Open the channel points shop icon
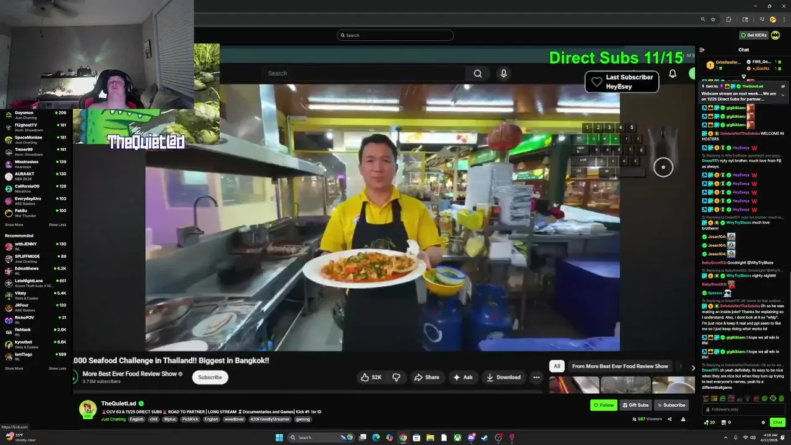Image resolution: width=791 pixels, height=445 pixels. 724,423
